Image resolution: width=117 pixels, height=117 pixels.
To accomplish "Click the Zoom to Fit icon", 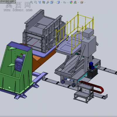I will pos(32,2).
